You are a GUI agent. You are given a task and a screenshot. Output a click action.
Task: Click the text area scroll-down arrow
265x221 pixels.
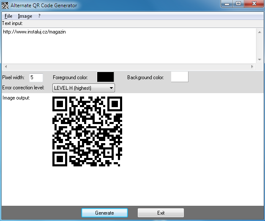259,60
